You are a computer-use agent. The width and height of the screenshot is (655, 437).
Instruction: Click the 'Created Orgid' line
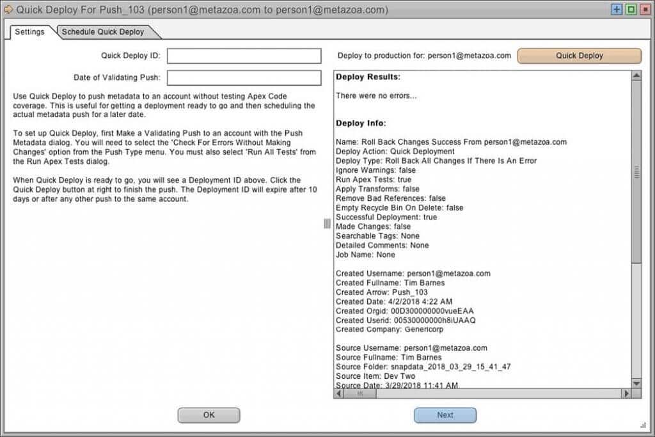tap(405, 311)
